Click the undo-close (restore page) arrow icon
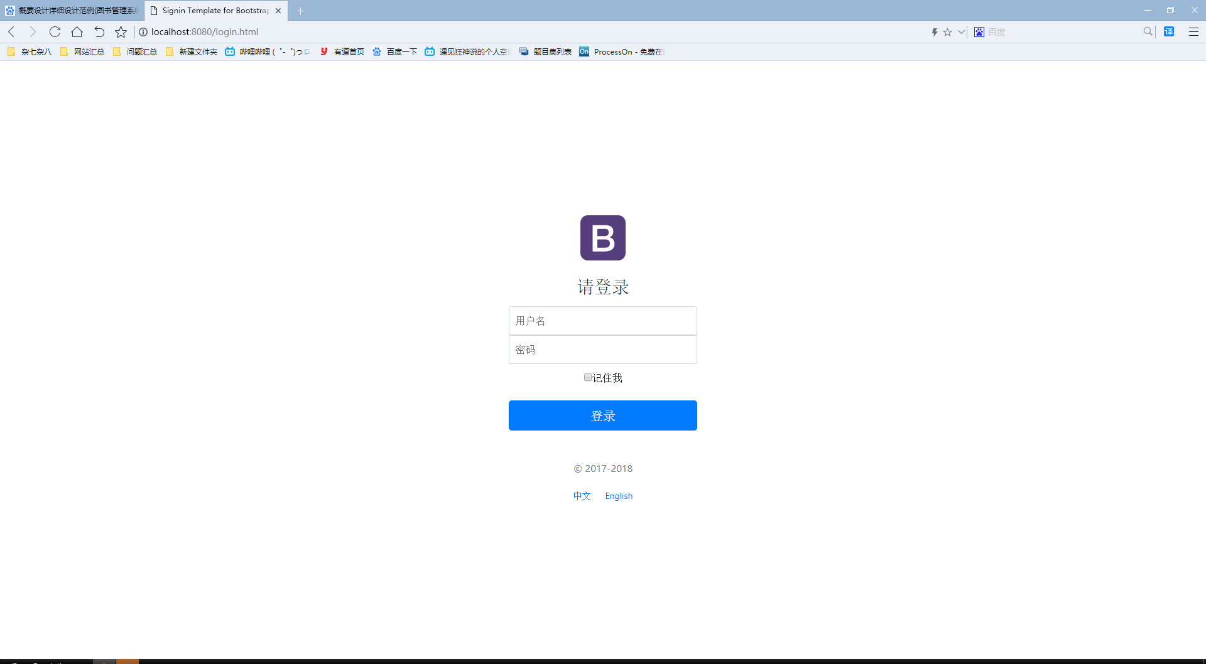Screen dimensions: 1206x664 [99, 32]
